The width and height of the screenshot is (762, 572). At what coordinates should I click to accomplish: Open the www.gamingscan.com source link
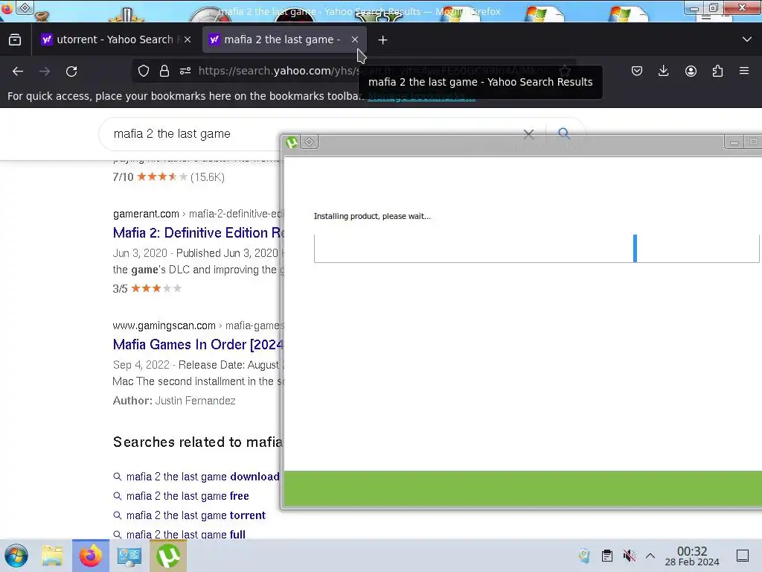164,326
